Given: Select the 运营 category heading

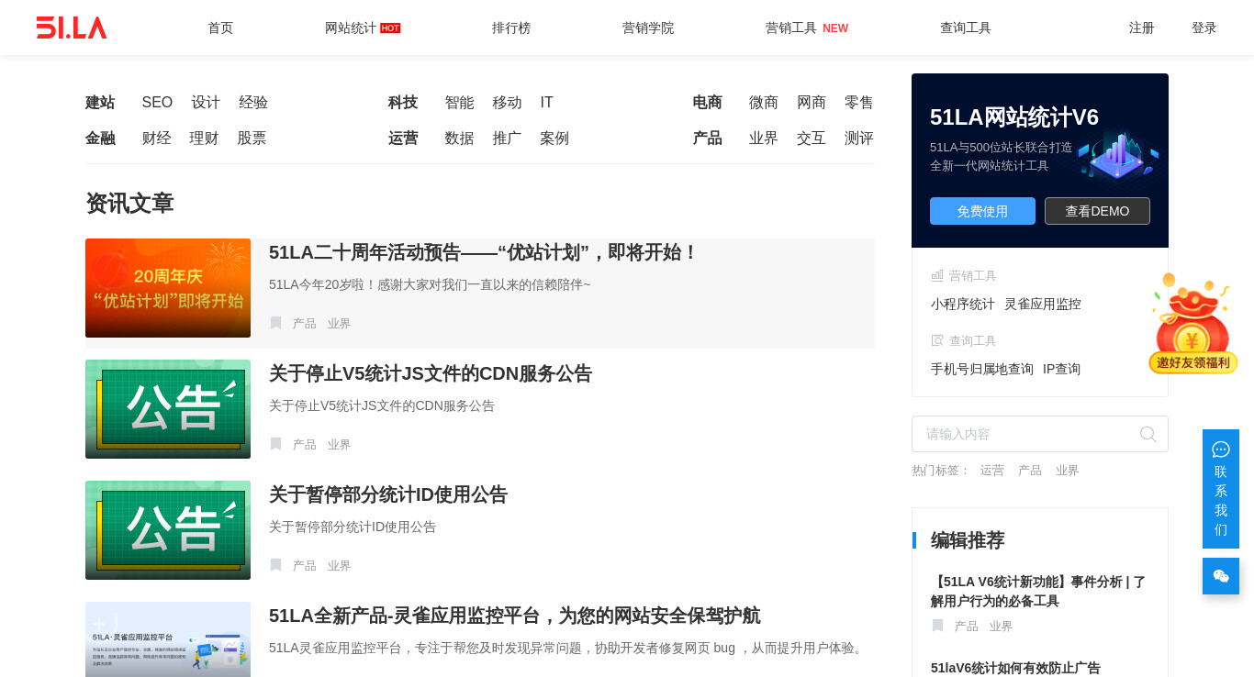Looking at the screenshot, I should tap(403, 139).
